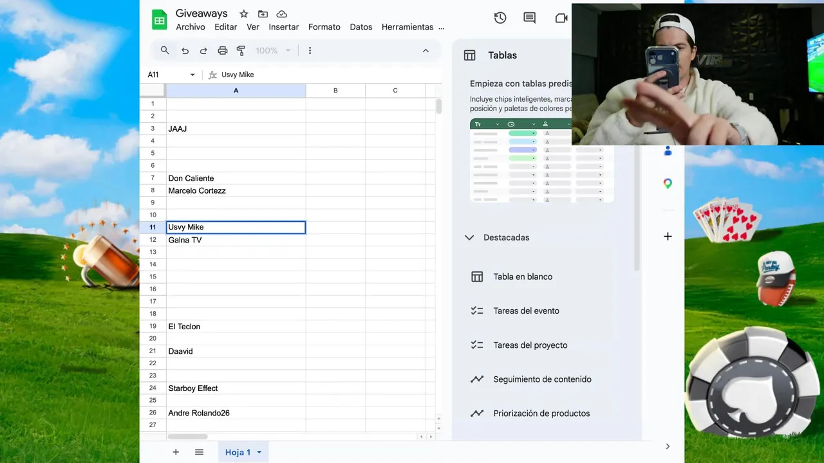Open the Datos menu
The image size is (824, 463).
361,27
